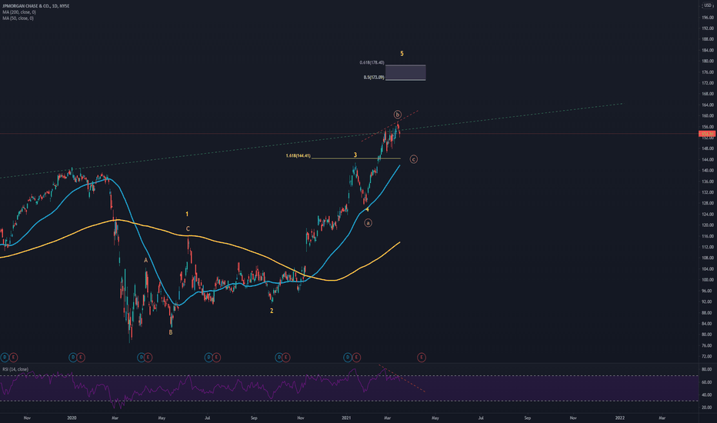
Task: Click the 196.00 price axis label
Action: click(x=708, y=18)
